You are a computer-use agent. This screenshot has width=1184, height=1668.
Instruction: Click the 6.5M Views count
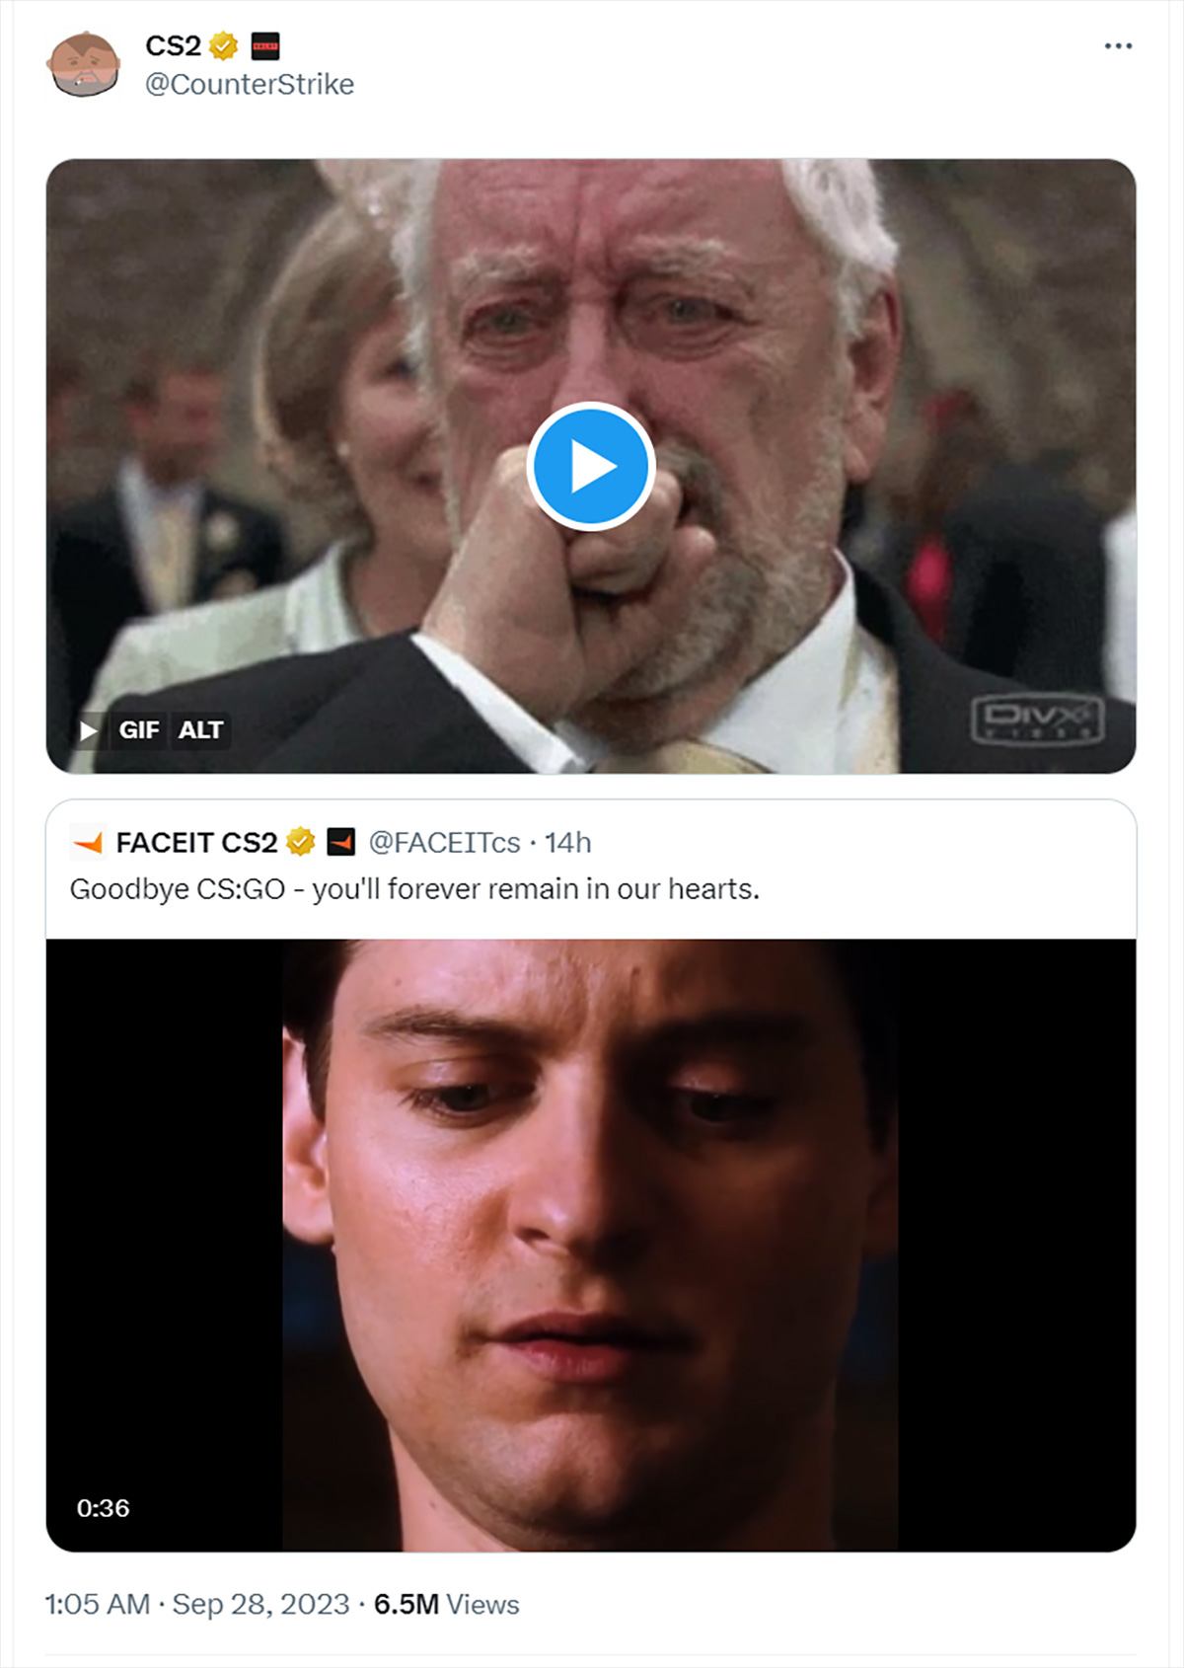coord(446,1604)
